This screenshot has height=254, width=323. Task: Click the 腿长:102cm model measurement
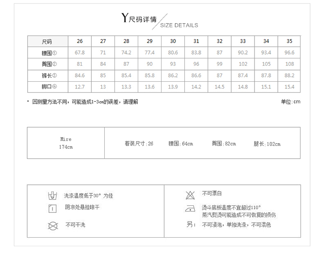click(x=267, y=144)
